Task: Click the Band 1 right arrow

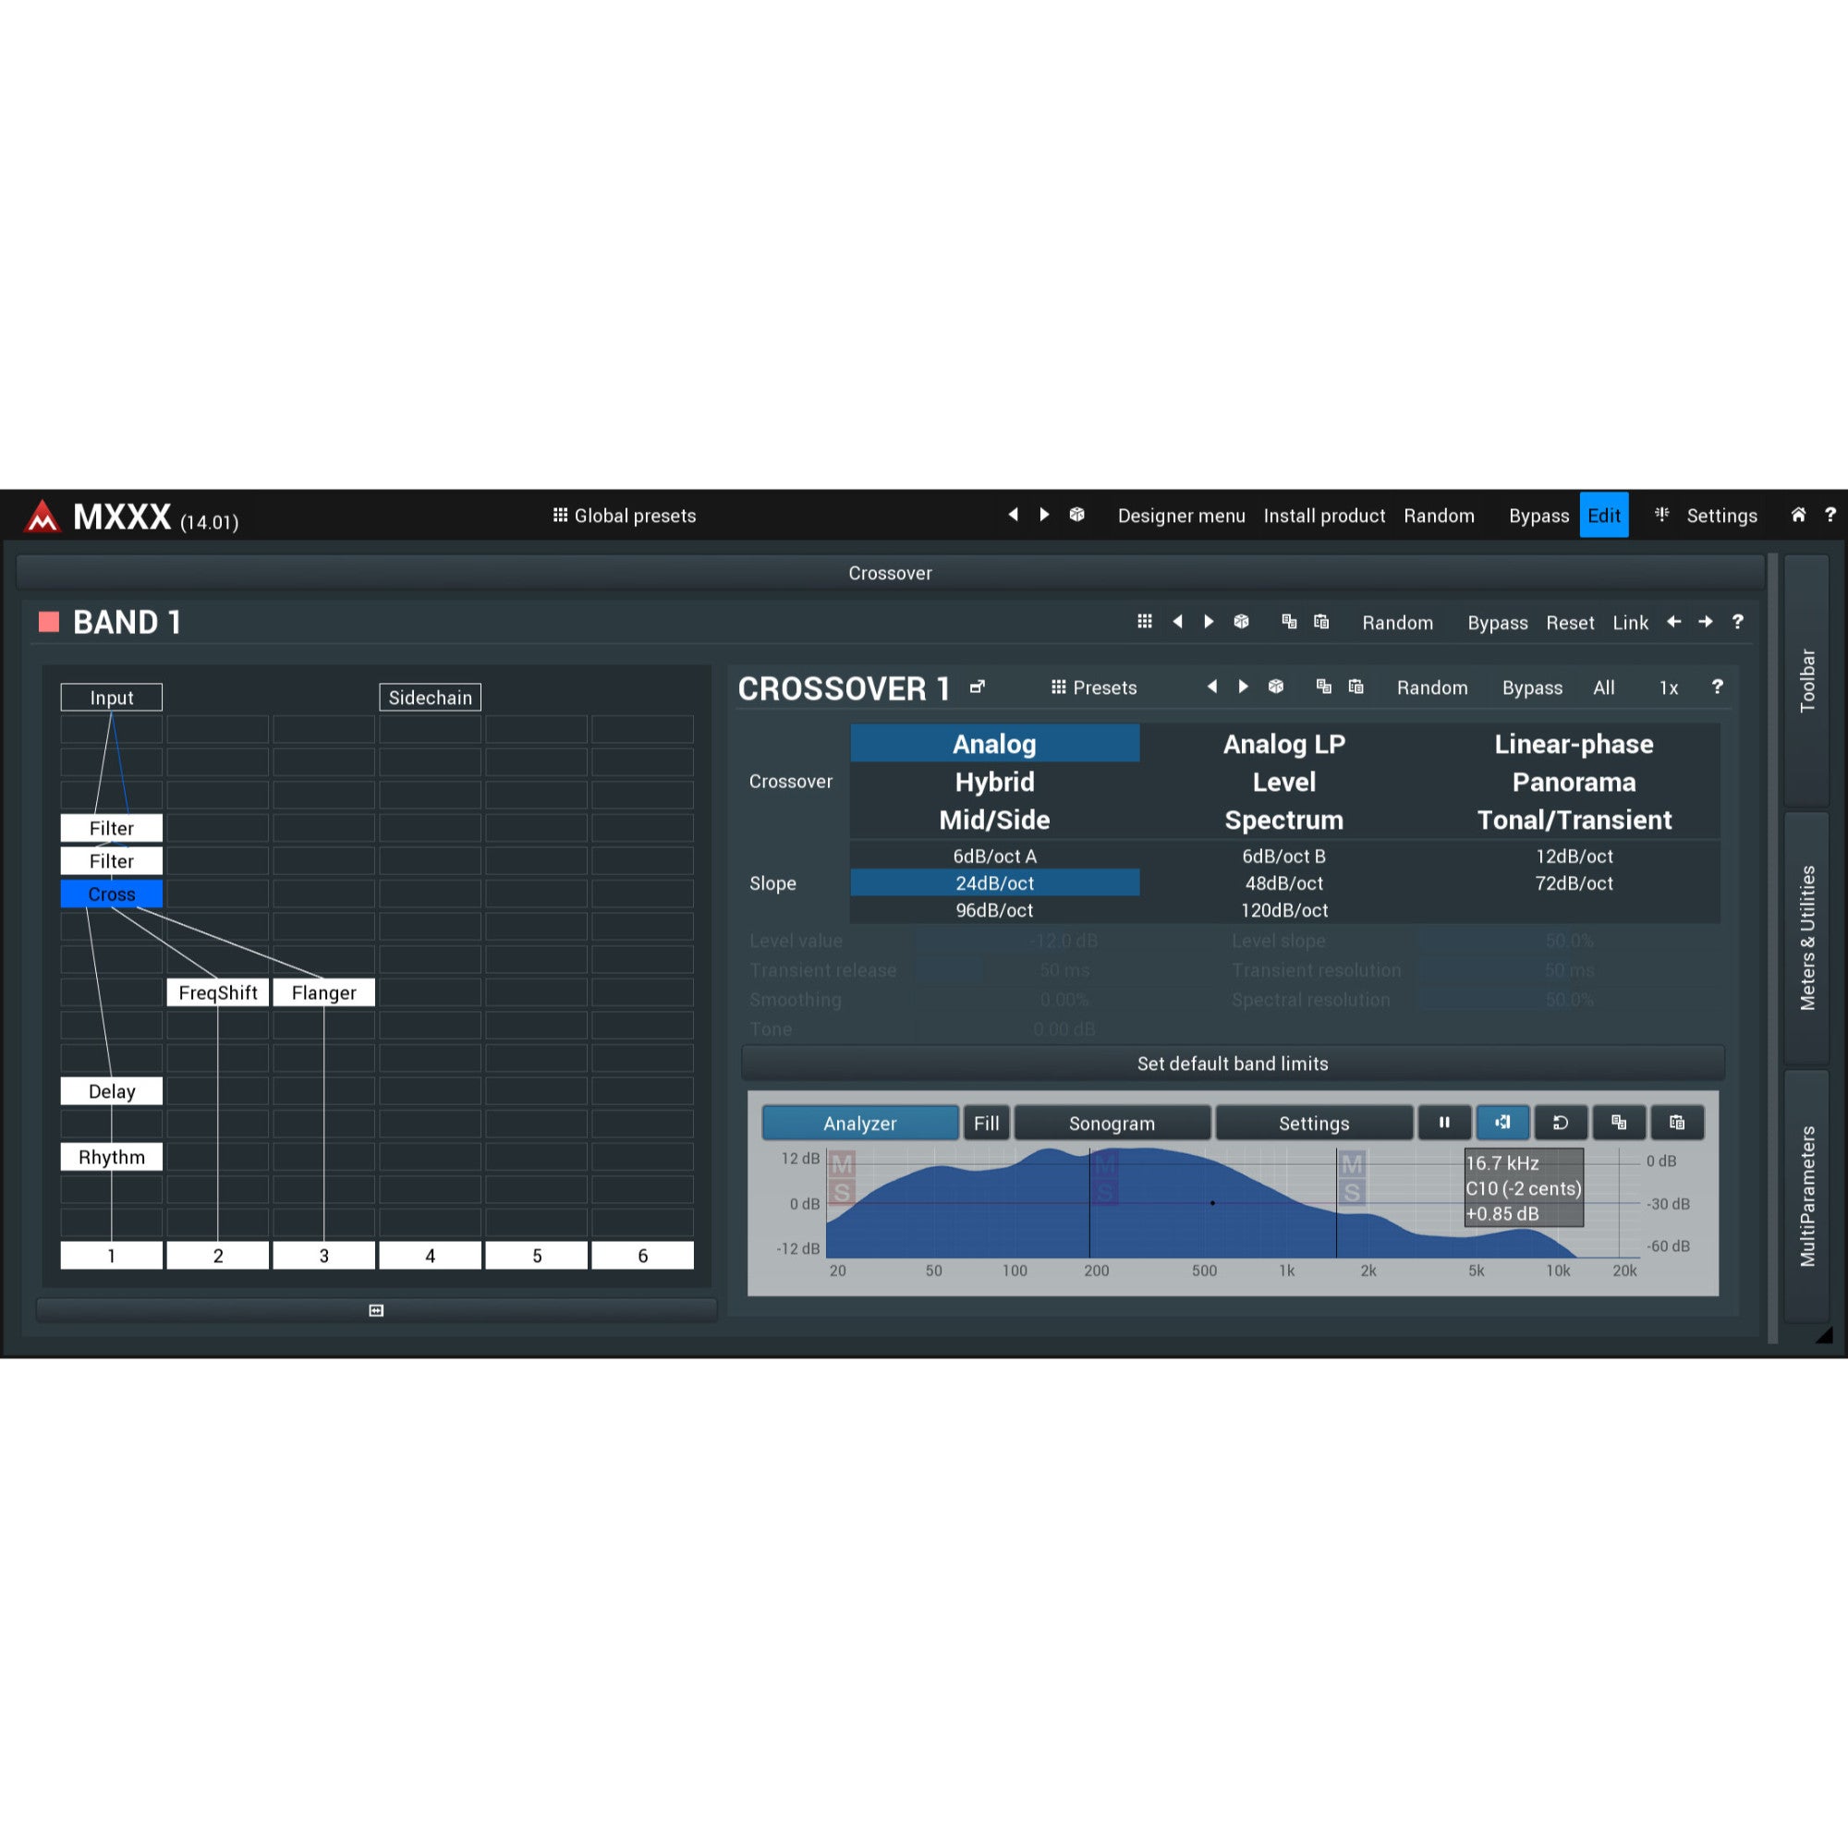Action: pos(1706,622)
